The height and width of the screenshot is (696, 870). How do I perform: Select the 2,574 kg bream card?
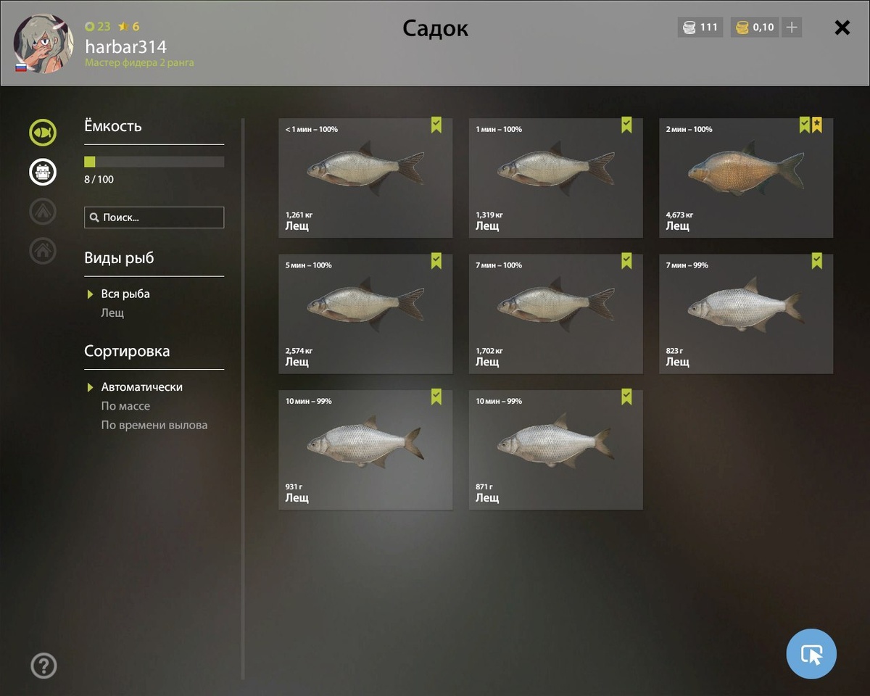365,314
